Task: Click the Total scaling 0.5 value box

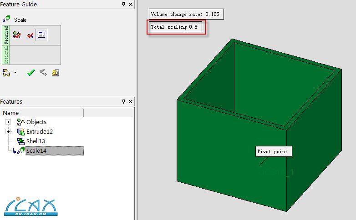Action: [176, 27]
